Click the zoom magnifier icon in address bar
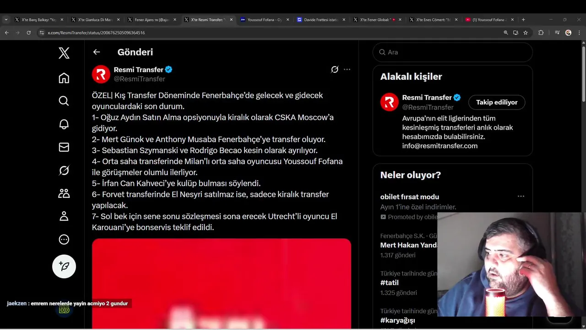586x330 pixels. 505,33
